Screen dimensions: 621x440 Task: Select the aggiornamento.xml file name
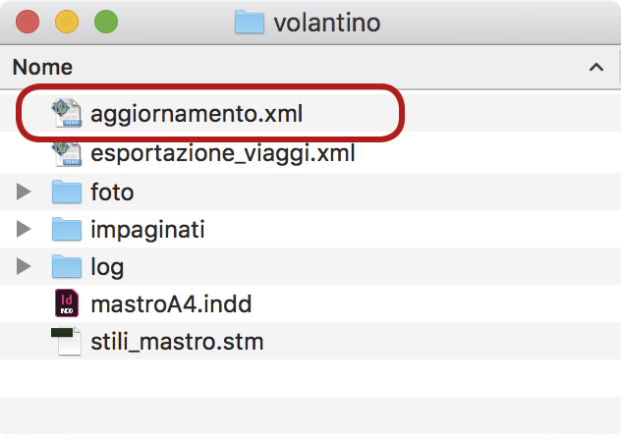(197, 115)
